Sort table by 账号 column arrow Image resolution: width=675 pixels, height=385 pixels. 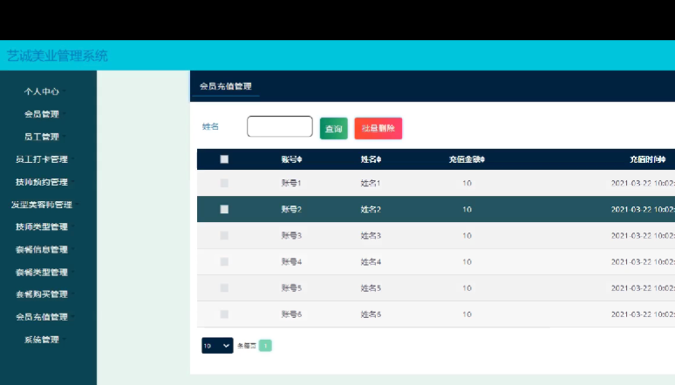300,159
